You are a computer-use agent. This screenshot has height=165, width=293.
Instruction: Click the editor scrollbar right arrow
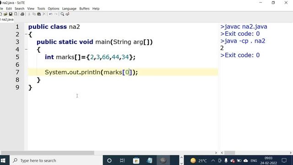click(216, 153)
